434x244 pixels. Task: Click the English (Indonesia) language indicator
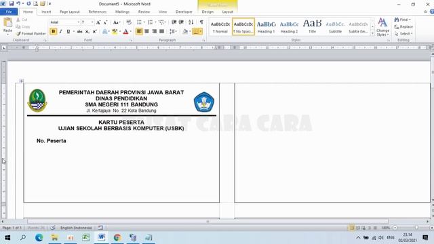(x=76, y=228)
